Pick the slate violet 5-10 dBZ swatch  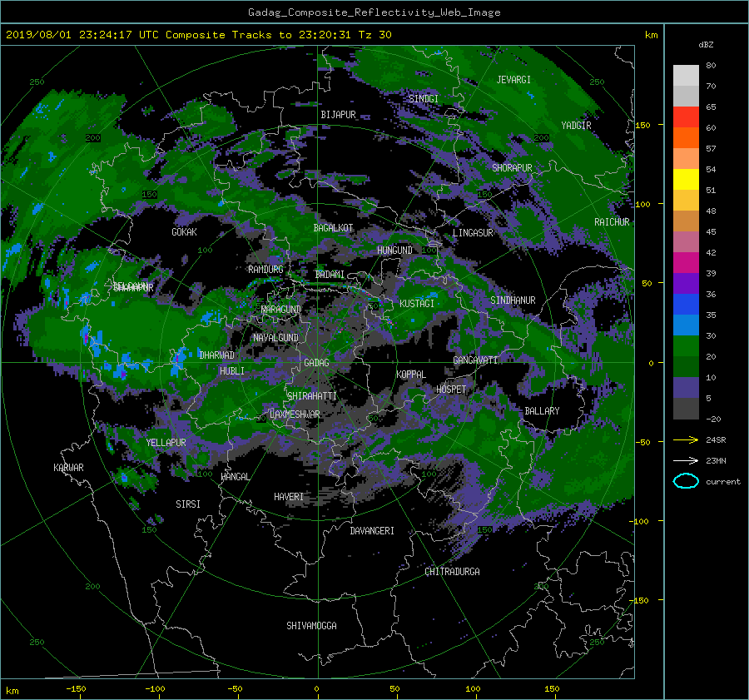tap(686, 388)
